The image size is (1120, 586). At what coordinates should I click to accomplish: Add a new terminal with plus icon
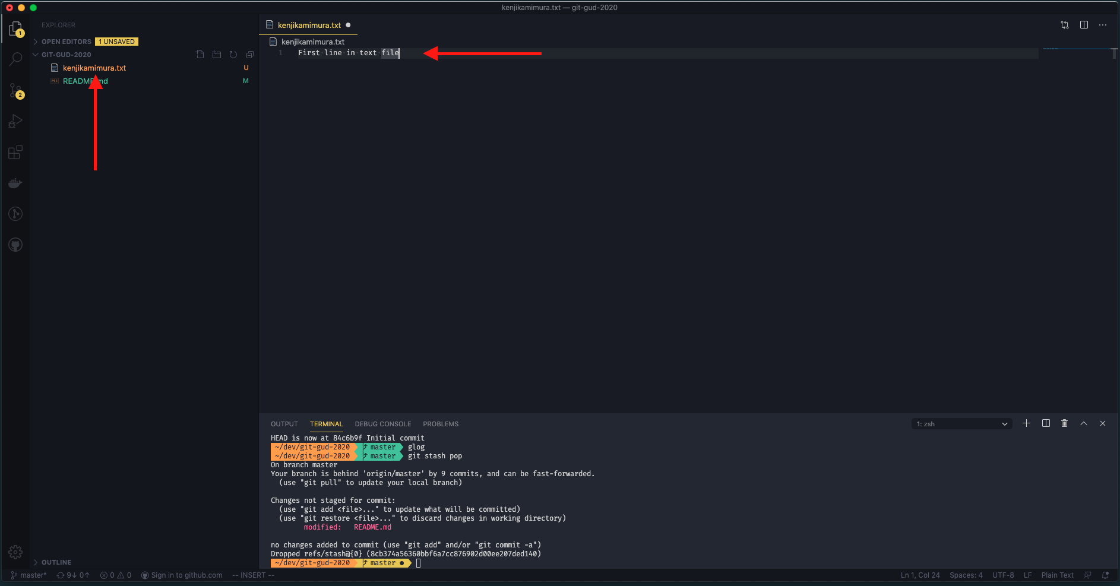point(1026,423)
